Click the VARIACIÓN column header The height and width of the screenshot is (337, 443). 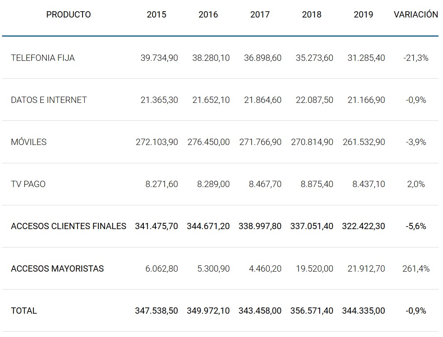pyautogui.click(x=415, y=15)
